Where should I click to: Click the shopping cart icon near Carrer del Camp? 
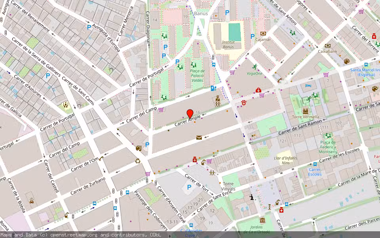pos(161,109)
